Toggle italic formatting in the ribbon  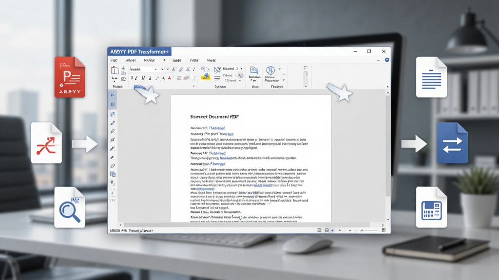click(136, 78)
